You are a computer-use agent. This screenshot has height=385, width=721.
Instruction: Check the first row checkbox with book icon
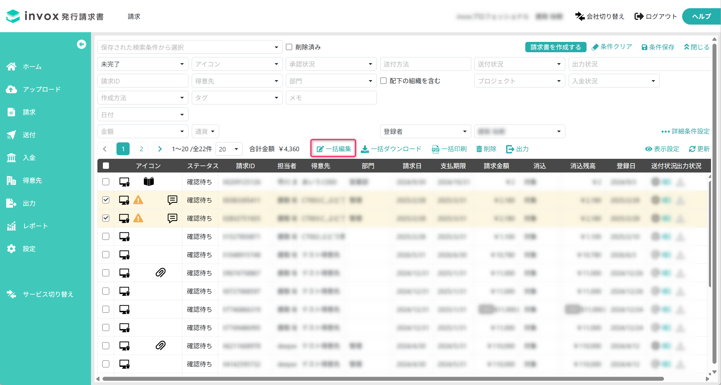106,182
